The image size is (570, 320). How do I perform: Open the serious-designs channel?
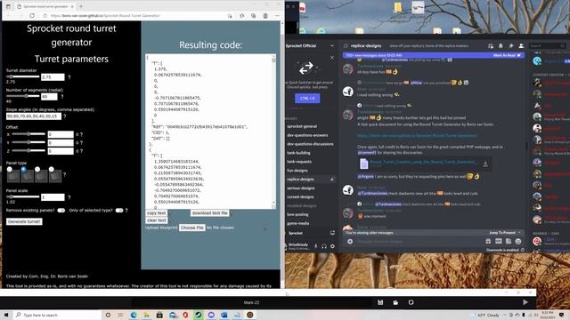pos(301,188)
